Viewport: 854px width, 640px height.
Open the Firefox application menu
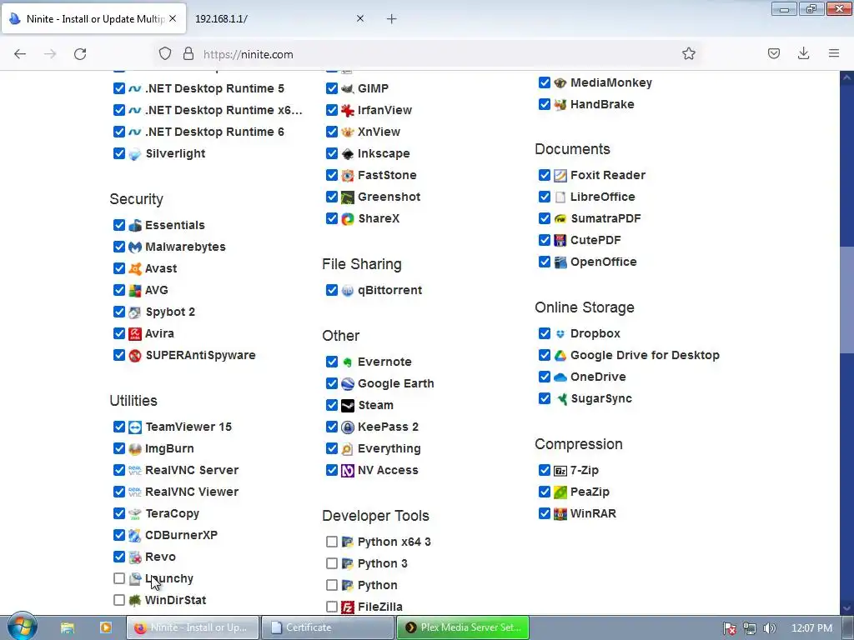[x=834, y=54]
